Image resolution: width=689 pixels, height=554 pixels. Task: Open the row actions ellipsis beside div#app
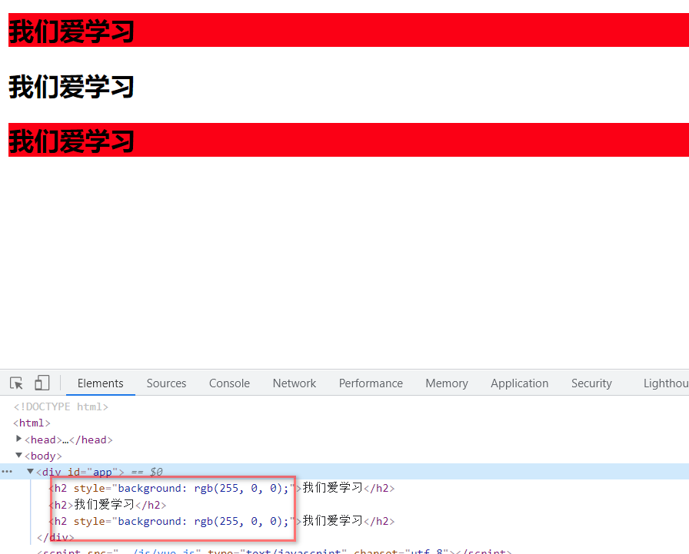[7, 472]
